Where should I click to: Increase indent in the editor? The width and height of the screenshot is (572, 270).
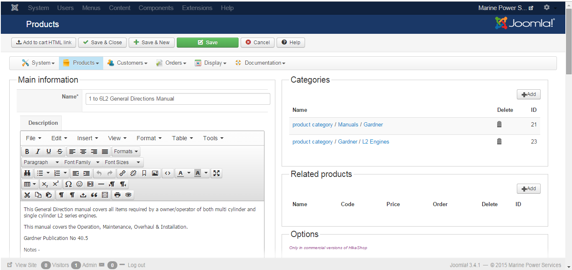[86, 173]
